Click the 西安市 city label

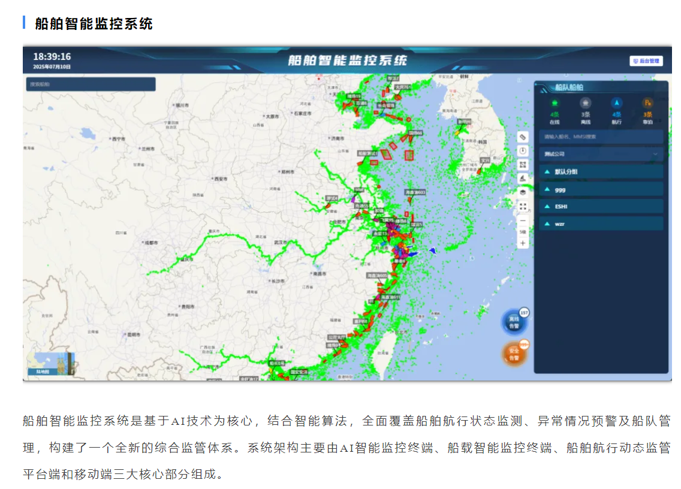pyautogui.click(x=220, y=179)
